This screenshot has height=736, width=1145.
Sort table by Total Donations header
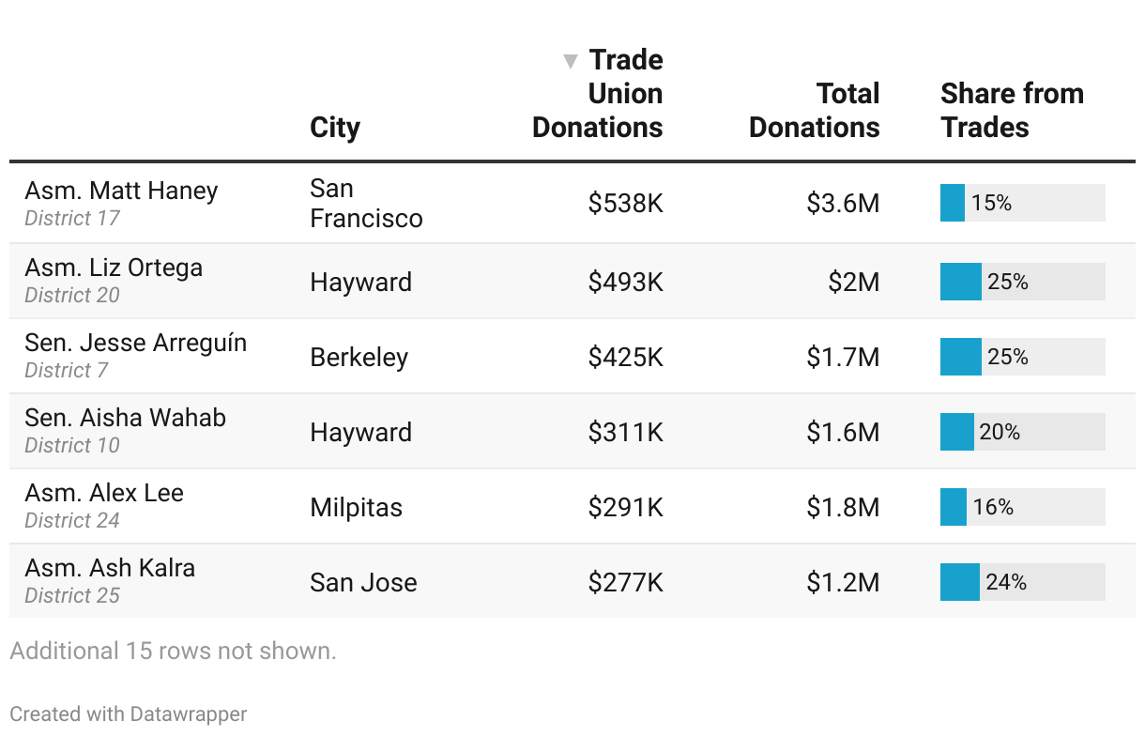click(x=815, y=110)
